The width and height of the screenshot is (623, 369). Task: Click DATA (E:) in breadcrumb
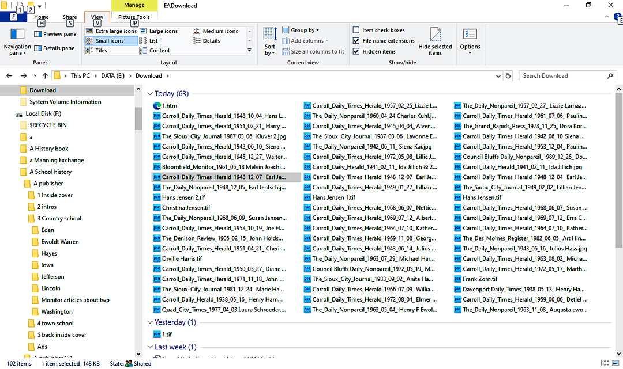pyautogui.click(x=112, y=76)
